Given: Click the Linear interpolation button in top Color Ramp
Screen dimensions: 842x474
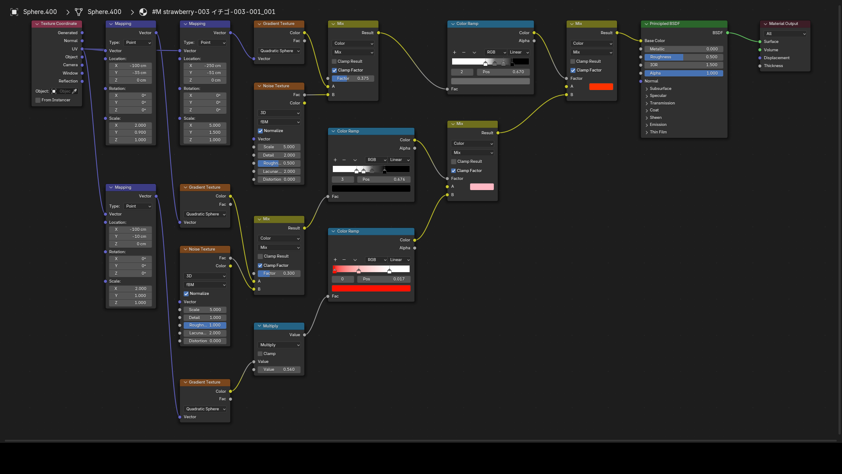Looking at the screenshot, I should (519, 52).
